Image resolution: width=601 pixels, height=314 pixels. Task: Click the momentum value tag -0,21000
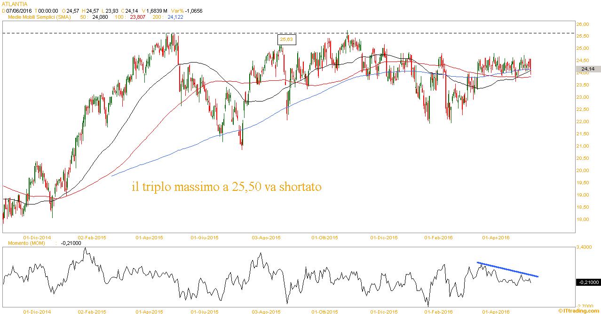coord(588,282)
